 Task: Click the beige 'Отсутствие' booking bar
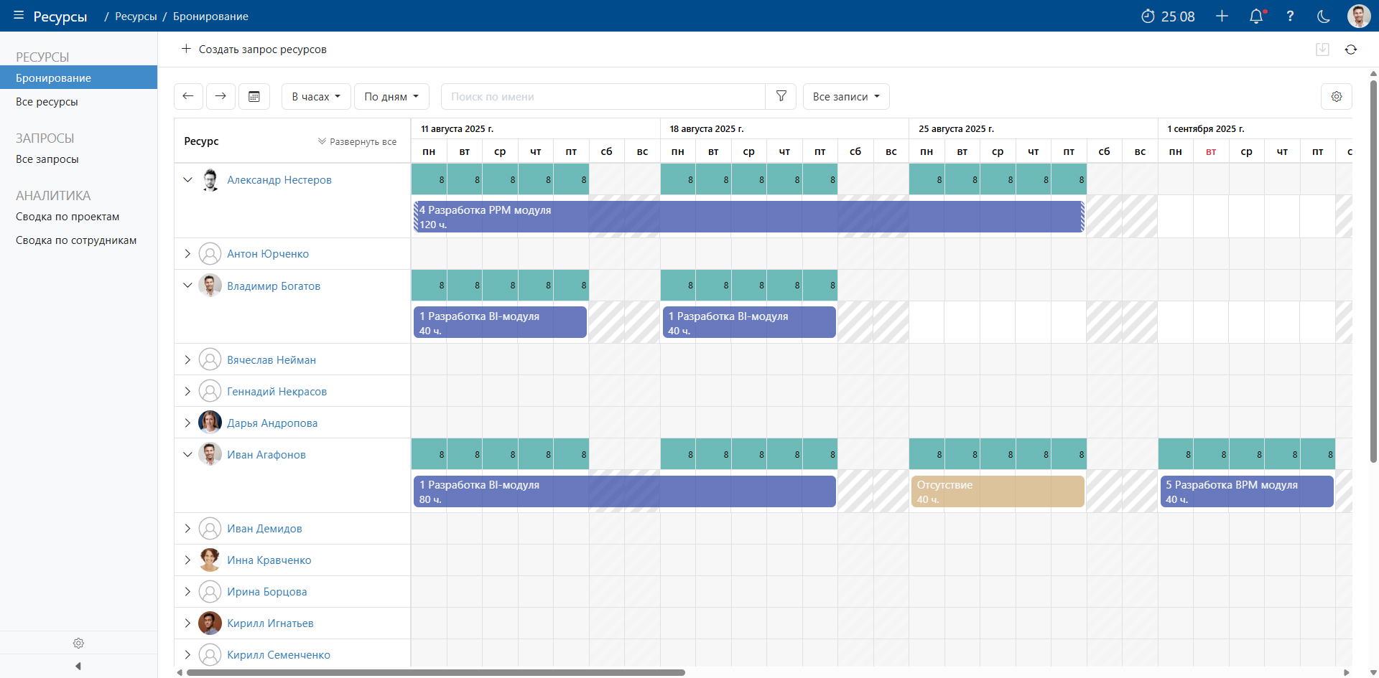[x=997, y=491]
